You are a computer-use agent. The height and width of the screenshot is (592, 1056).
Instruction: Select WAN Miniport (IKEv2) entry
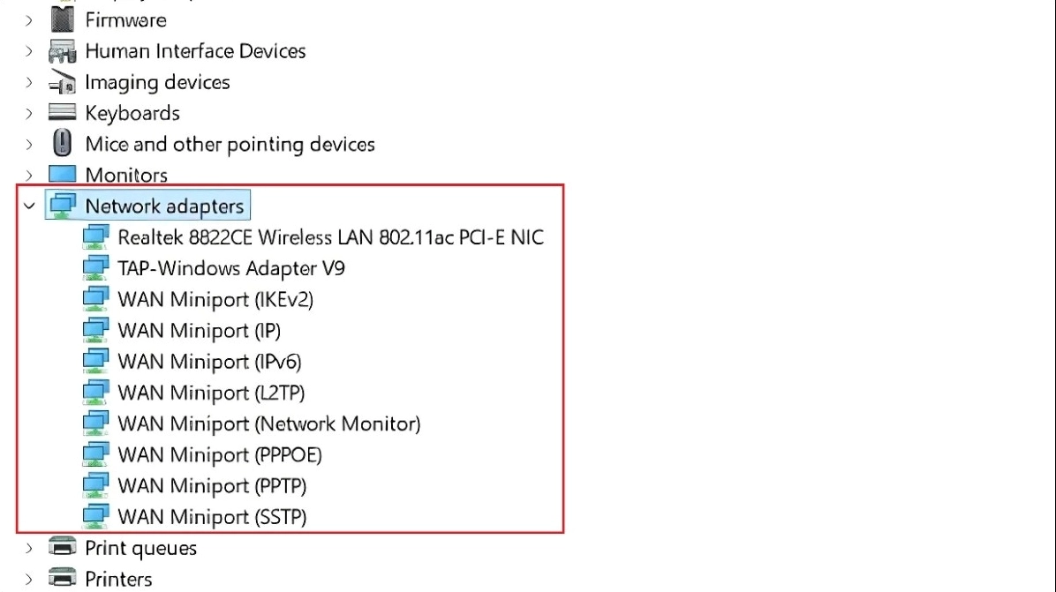point(215,299)
